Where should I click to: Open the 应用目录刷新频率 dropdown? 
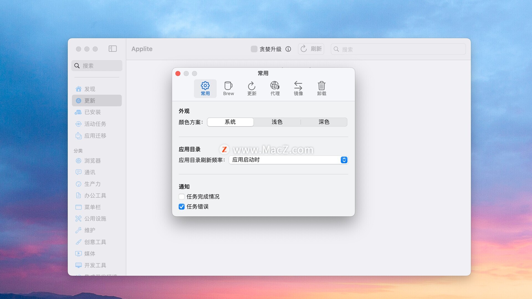point(288,160)
